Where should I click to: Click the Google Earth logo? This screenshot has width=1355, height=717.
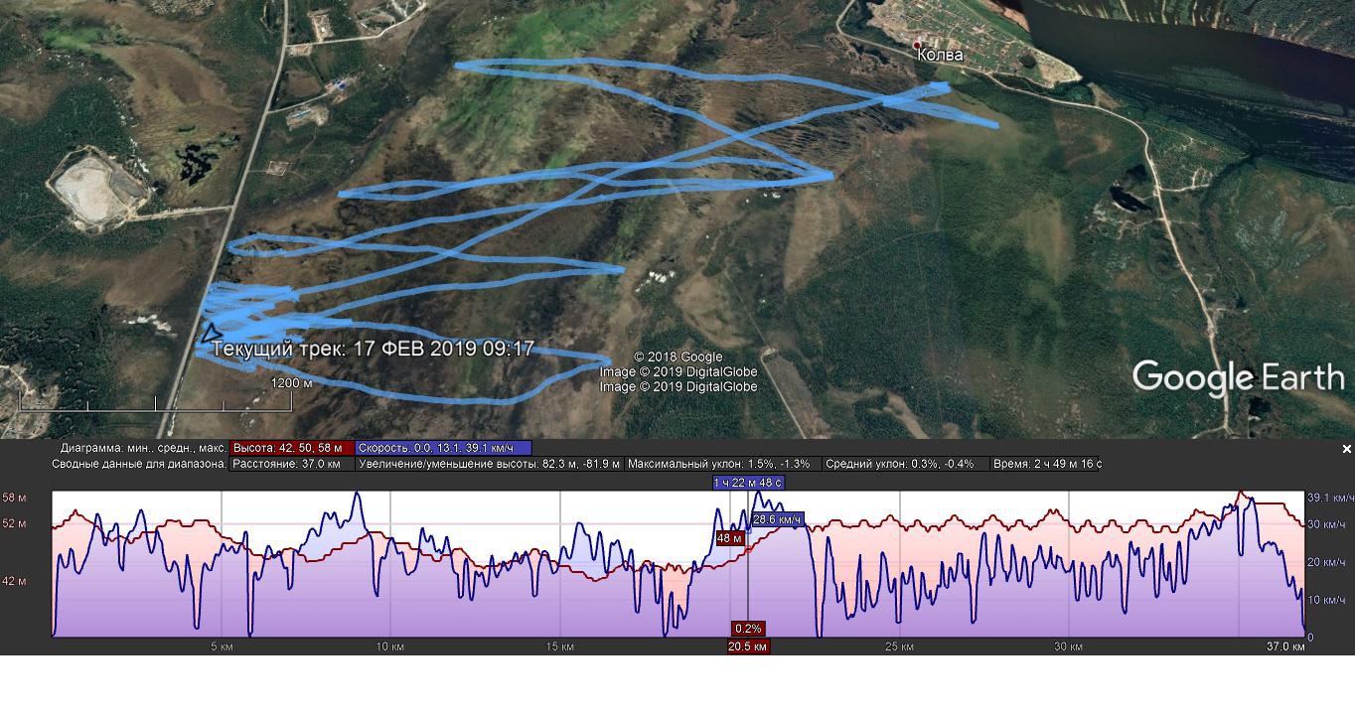[1238, 378]
